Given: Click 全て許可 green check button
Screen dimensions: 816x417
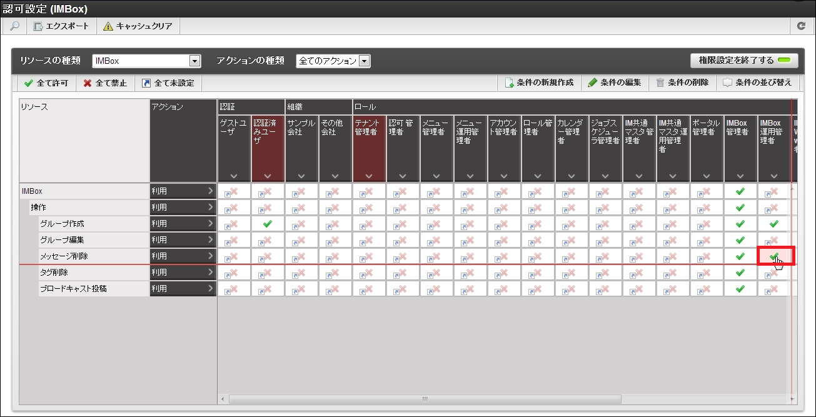Looking at the screenshot, I should point(47,83).
